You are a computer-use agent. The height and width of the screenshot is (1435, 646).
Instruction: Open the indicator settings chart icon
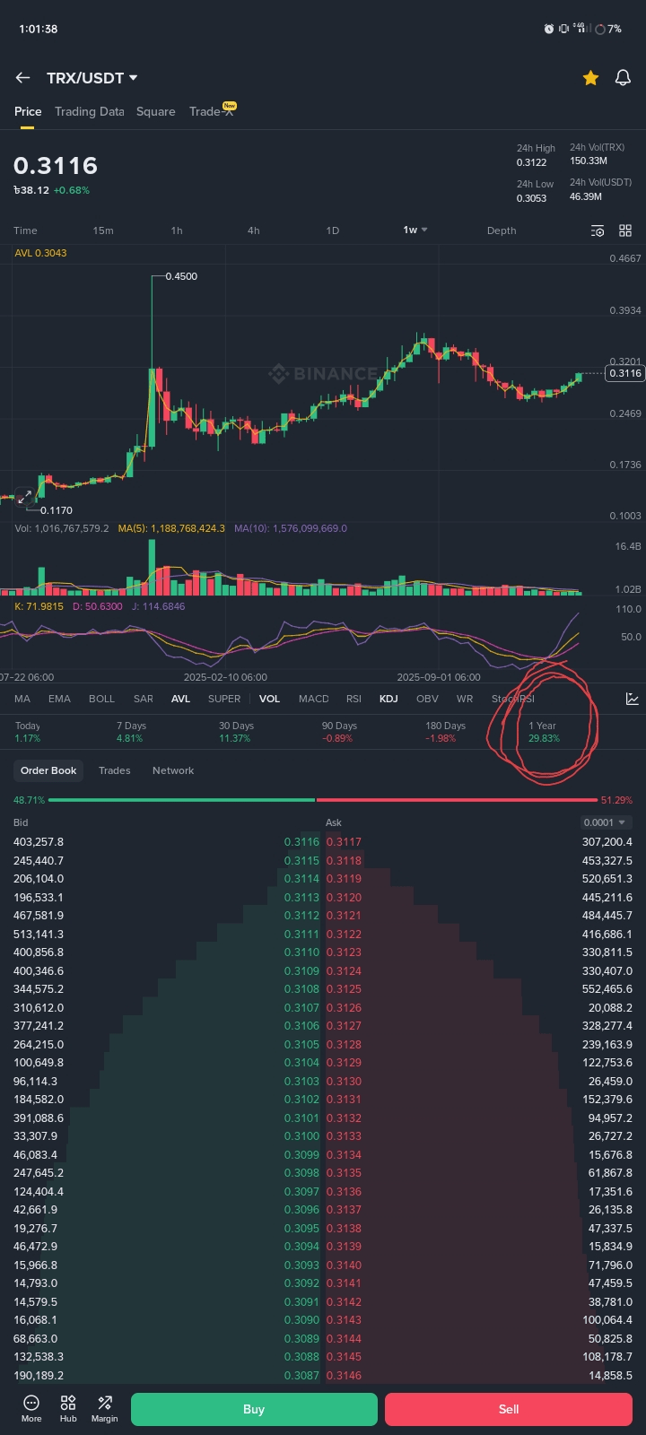click(x=633, y=699)
